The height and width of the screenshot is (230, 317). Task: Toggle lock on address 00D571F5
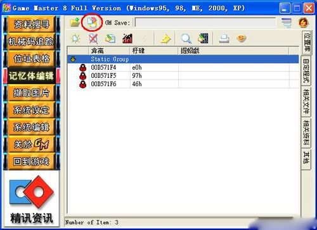83,76
